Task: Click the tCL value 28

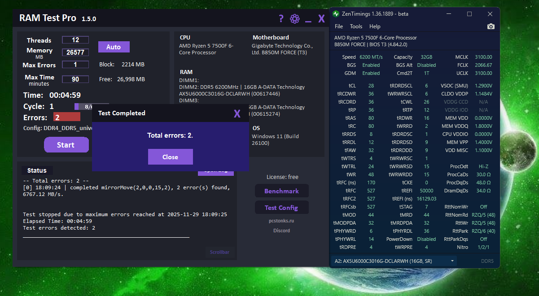Action: pyautogui.click(x=371, y=86)
